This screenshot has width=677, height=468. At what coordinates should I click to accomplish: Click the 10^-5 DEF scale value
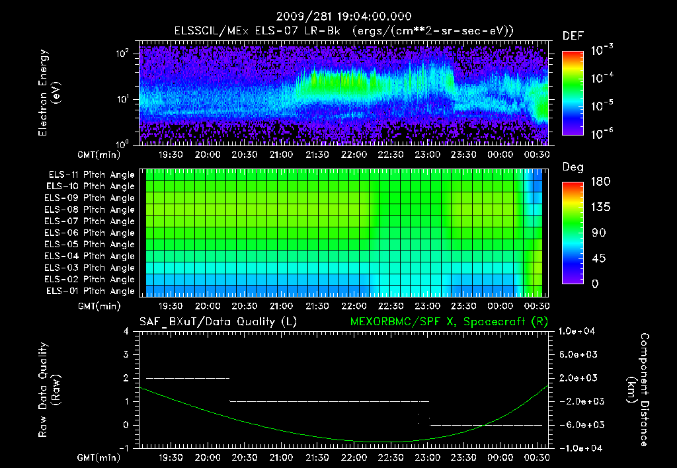(x=602, y=106)
